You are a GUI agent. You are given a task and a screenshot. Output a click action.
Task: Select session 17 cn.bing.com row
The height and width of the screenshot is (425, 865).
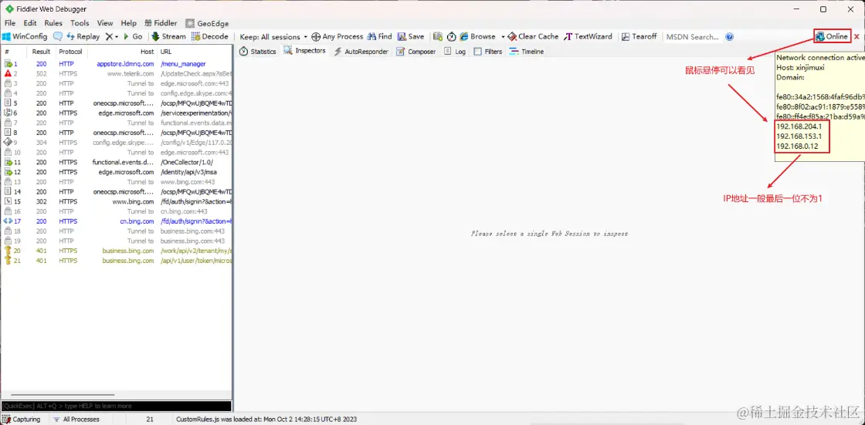pos(117,221)
